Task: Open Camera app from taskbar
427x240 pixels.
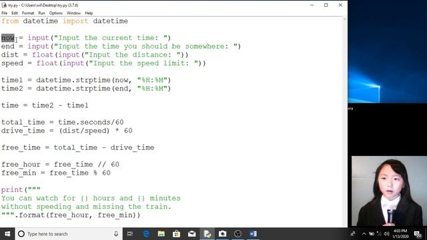Action: (222, 234)
